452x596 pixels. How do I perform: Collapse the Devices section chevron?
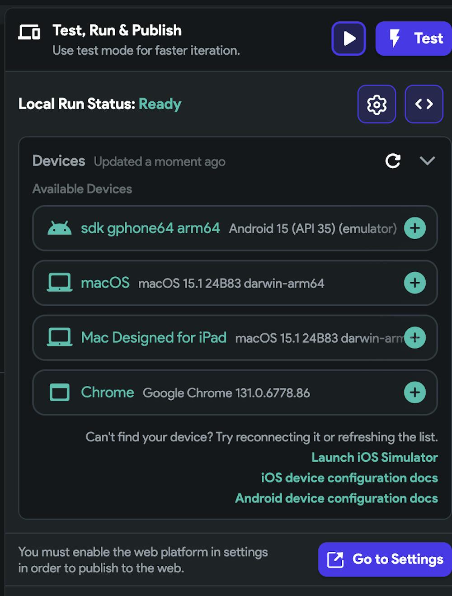(x=427, y=161)
